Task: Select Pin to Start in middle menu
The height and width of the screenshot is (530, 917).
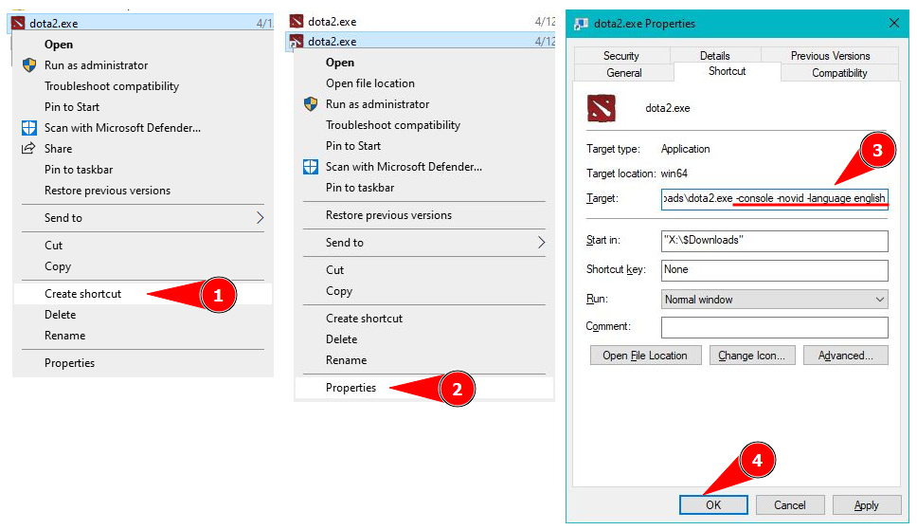Action: 353,146
